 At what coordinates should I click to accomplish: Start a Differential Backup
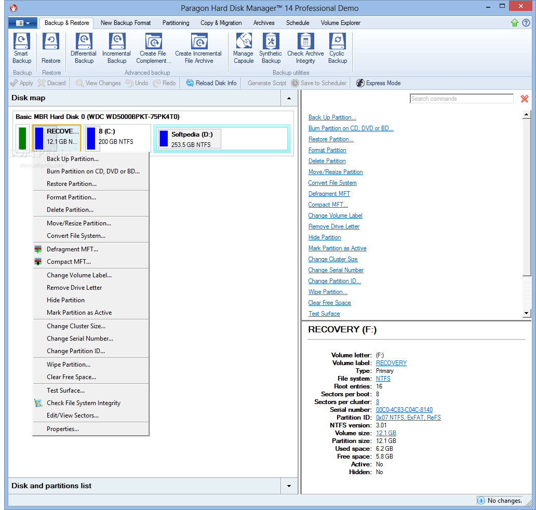pos(84,48)
